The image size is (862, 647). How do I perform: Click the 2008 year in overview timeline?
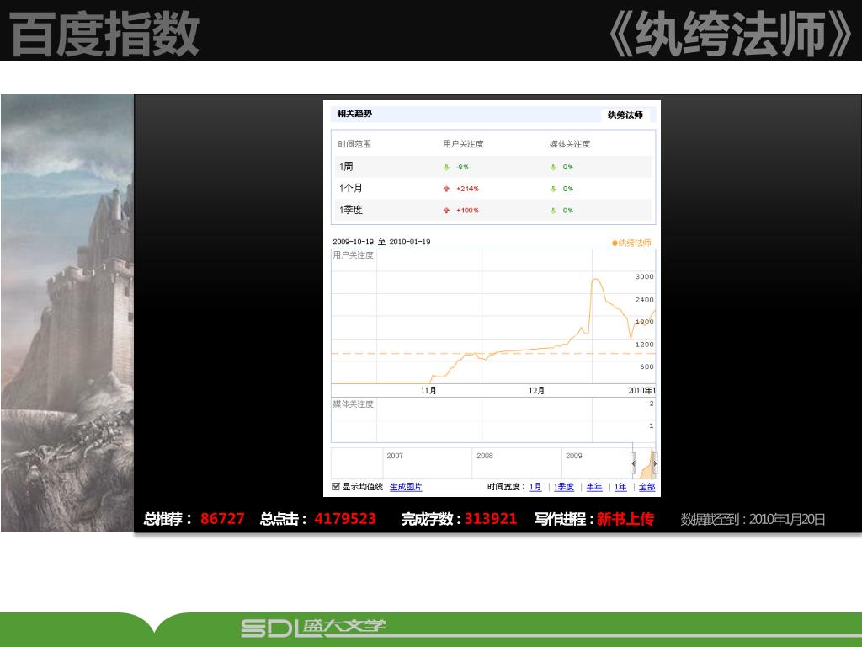tap(485, 456)
